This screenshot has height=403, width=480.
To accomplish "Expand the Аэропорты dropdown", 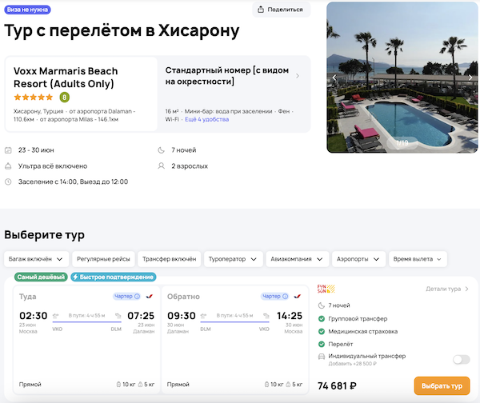I will (x=358, y=259).
